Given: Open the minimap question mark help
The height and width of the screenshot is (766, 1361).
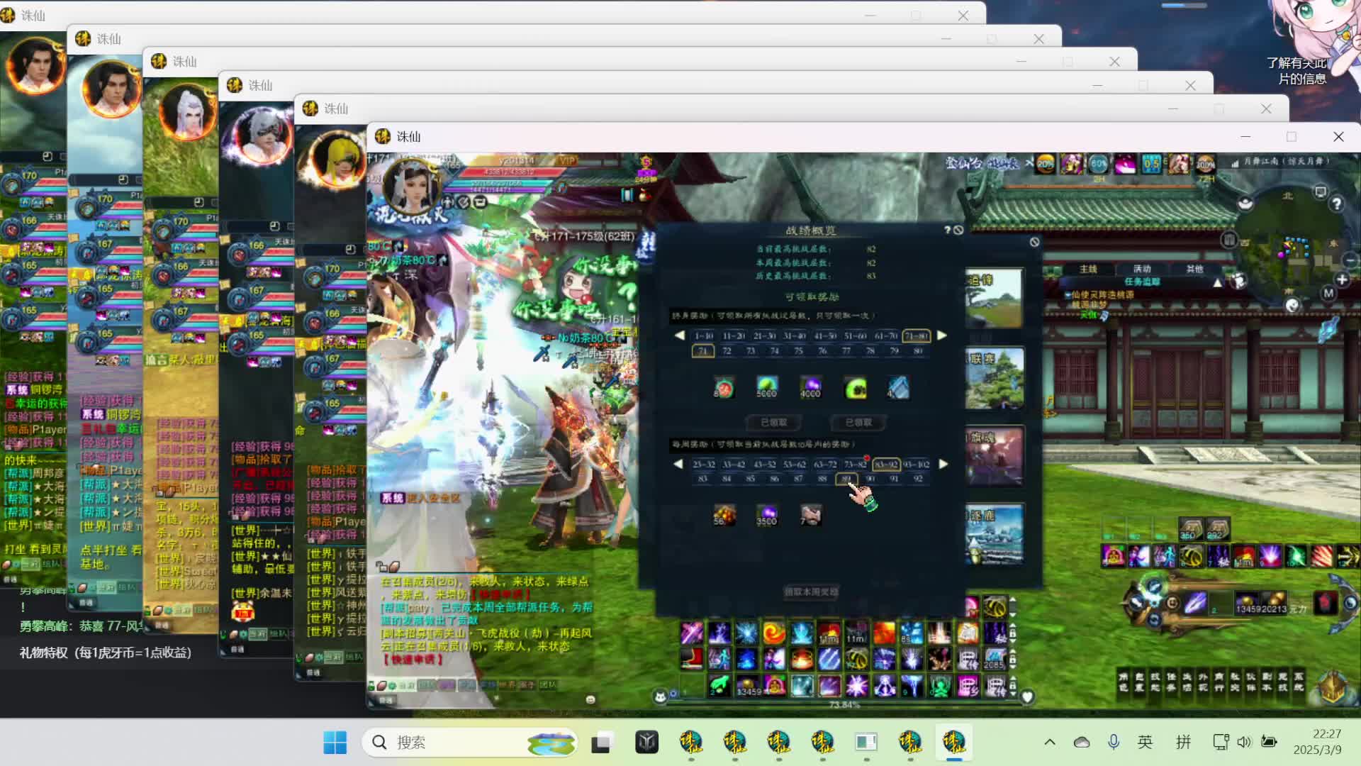Looking at the screenshot, I should [1336, 204].
